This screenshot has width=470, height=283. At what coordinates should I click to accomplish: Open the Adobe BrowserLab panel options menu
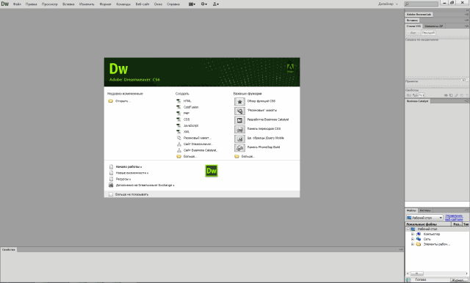[467, 15]
